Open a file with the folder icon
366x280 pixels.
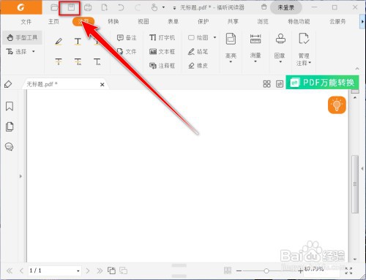pos(54,7)
